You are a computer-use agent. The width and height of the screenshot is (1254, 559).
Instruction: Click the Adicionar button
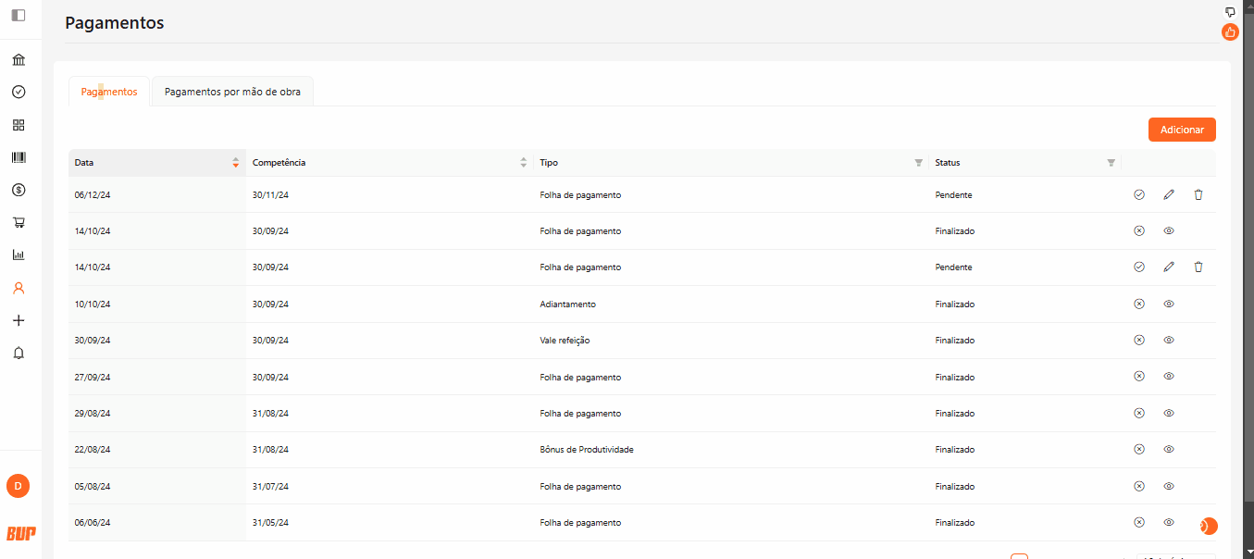coord(1182,130)
